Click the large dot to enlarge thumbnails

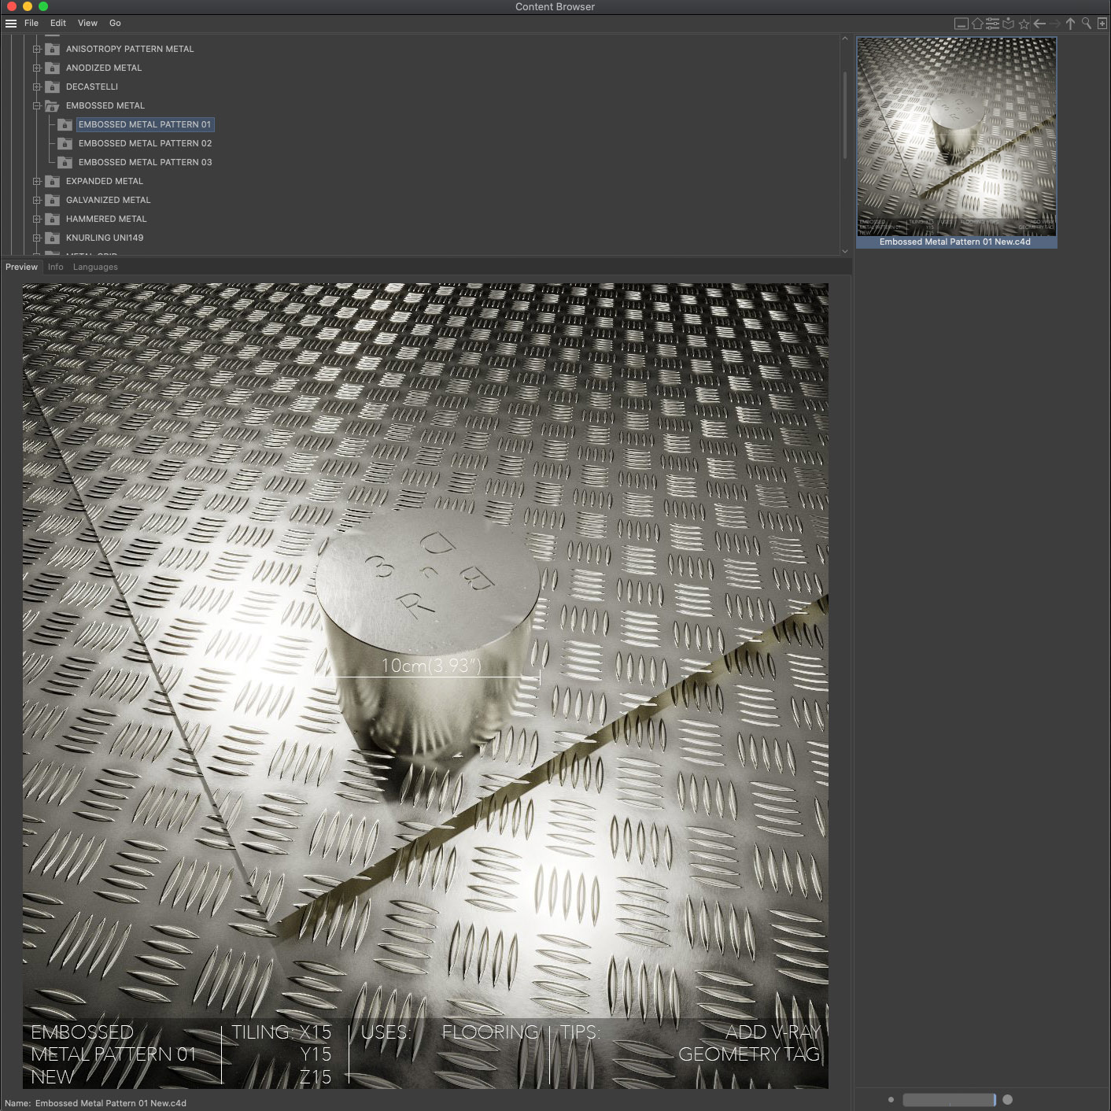coord(1007,1100)
